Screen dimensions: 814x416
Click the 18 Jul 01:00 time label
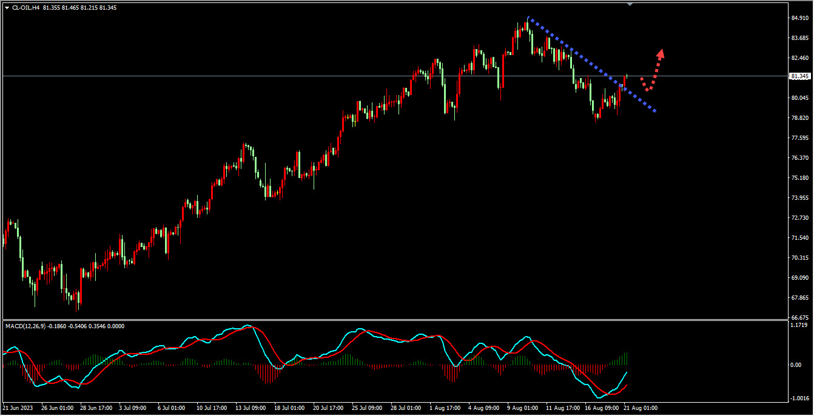coord(288,408)
